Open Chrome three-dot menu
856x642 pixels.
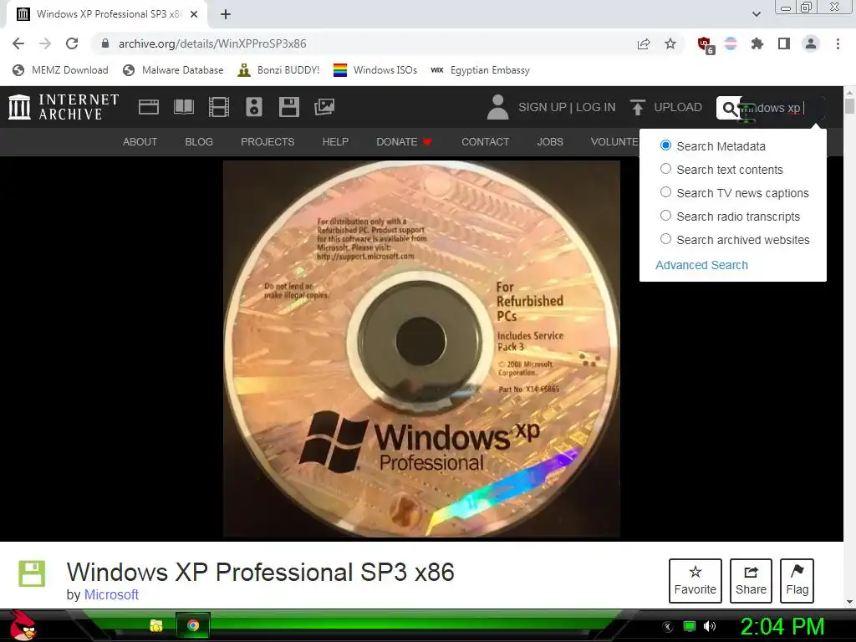[838, 43]
